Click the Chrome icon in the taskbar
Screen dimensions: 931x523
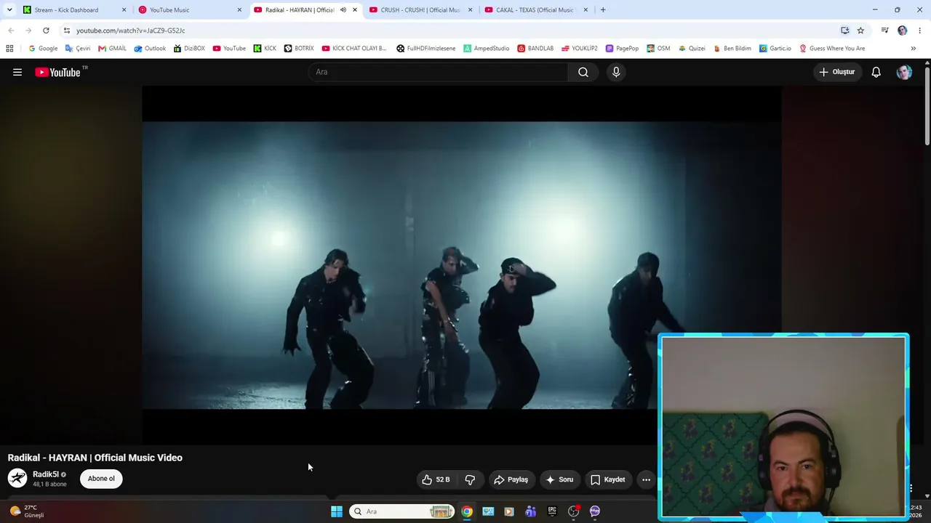point(467,511)
